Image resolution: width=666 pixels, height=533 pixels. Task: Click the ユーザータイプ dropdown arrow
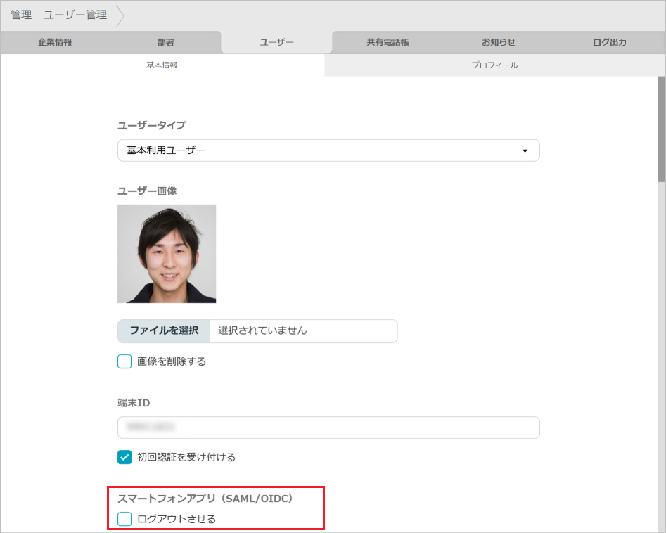point(525,150)
